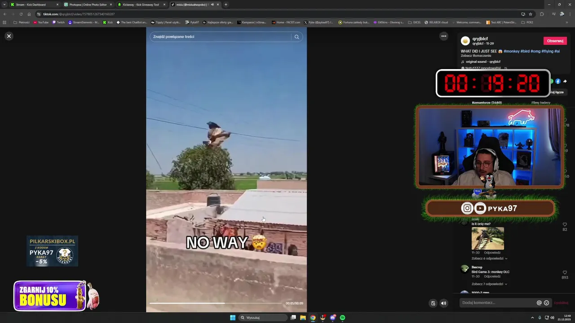Expand 'Zobacz 6 odpowiedzi' replies
575x323 pixels.
click(x=489, y=258)
